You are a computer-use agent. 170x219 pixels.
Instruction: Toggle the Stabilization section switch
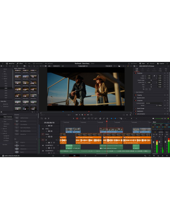click(136, 111)
